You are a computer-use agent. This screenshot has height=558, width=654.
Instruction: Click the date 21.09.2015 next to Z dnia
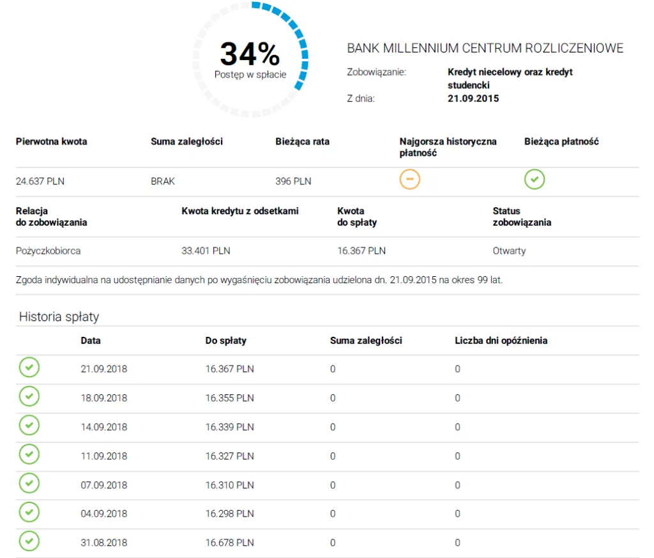tap(473, 98)
